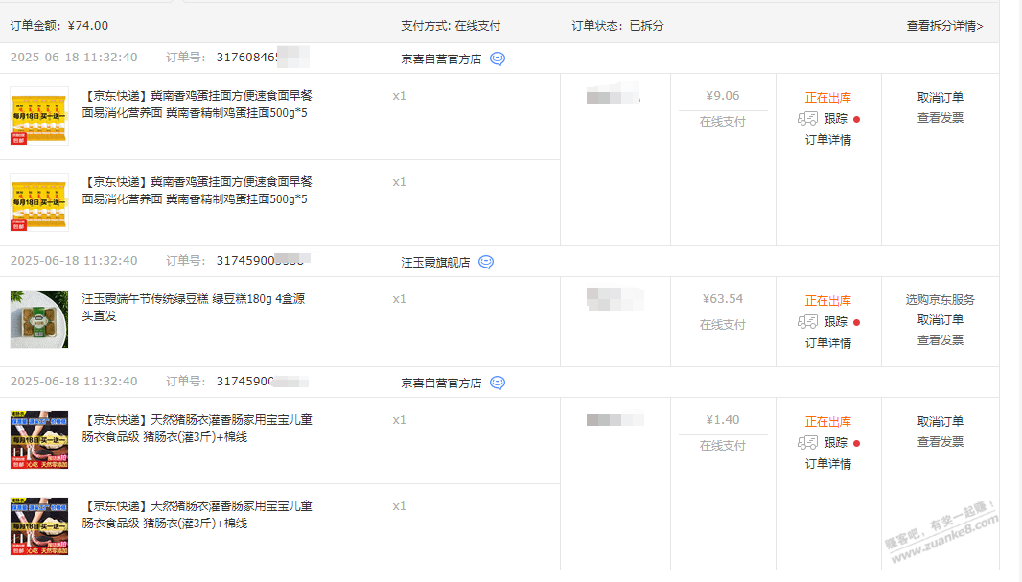Click truck tracking icon for ¥1.40 order

[x=807, y=443]
